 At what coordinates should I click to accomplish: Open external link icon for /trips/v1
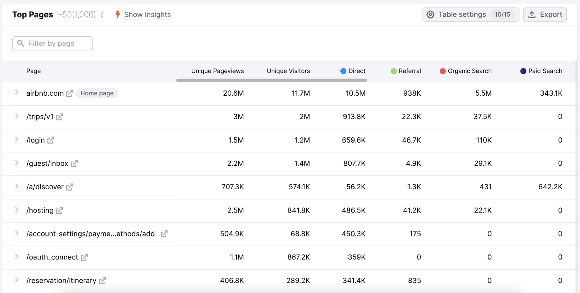59,117
